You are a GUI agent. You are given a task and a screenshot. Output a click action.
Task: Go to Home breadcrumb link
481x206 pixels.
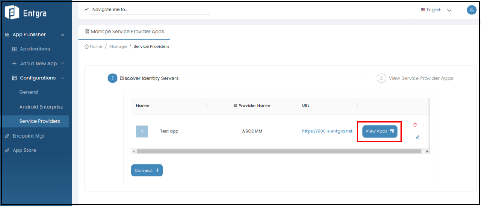coord(96,46)
